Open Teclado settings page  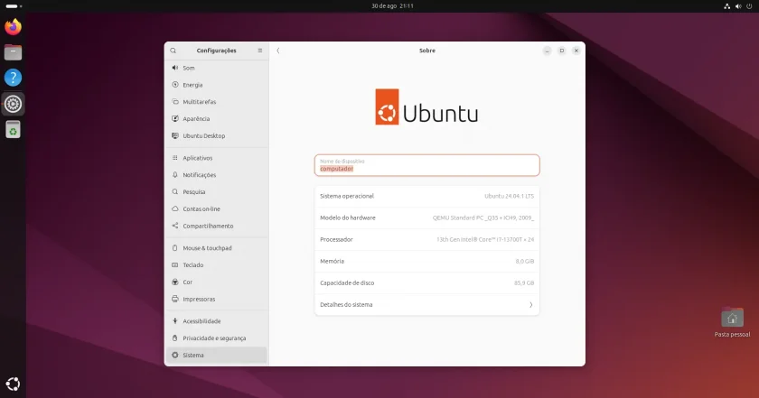216,264
